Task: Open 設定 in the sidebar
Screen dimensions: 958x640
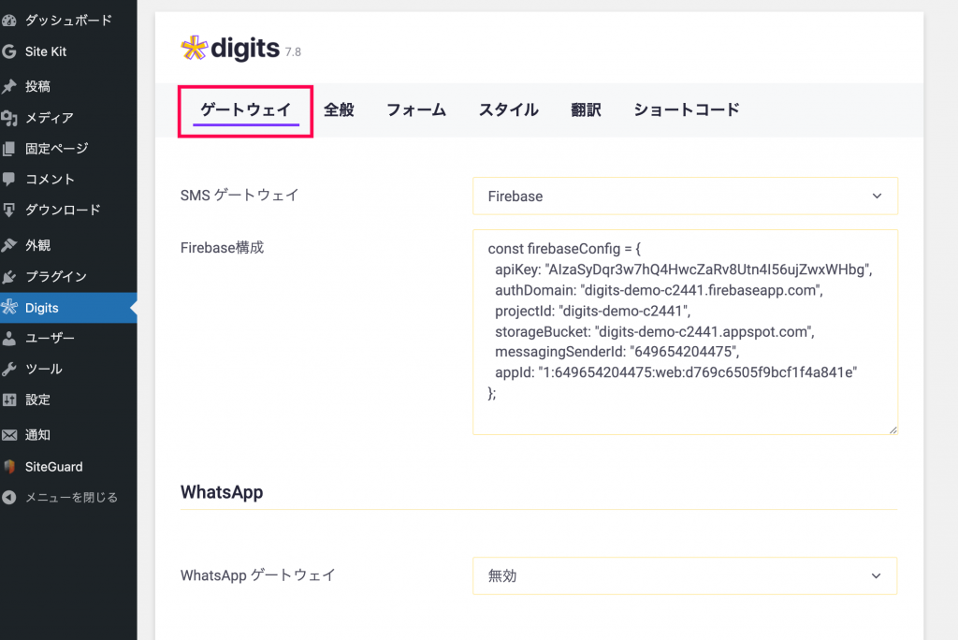Action: 68,400
